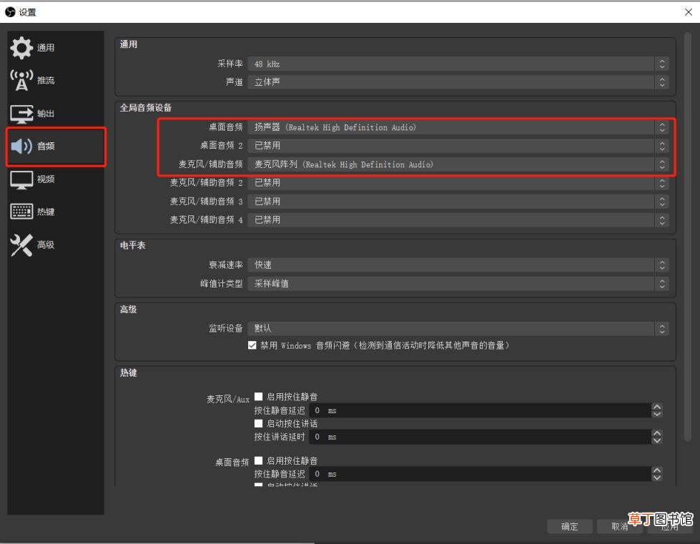Switch to 推流 settings tab label
700x544 pixels.
pyautogui.click(x=46, y=80)
